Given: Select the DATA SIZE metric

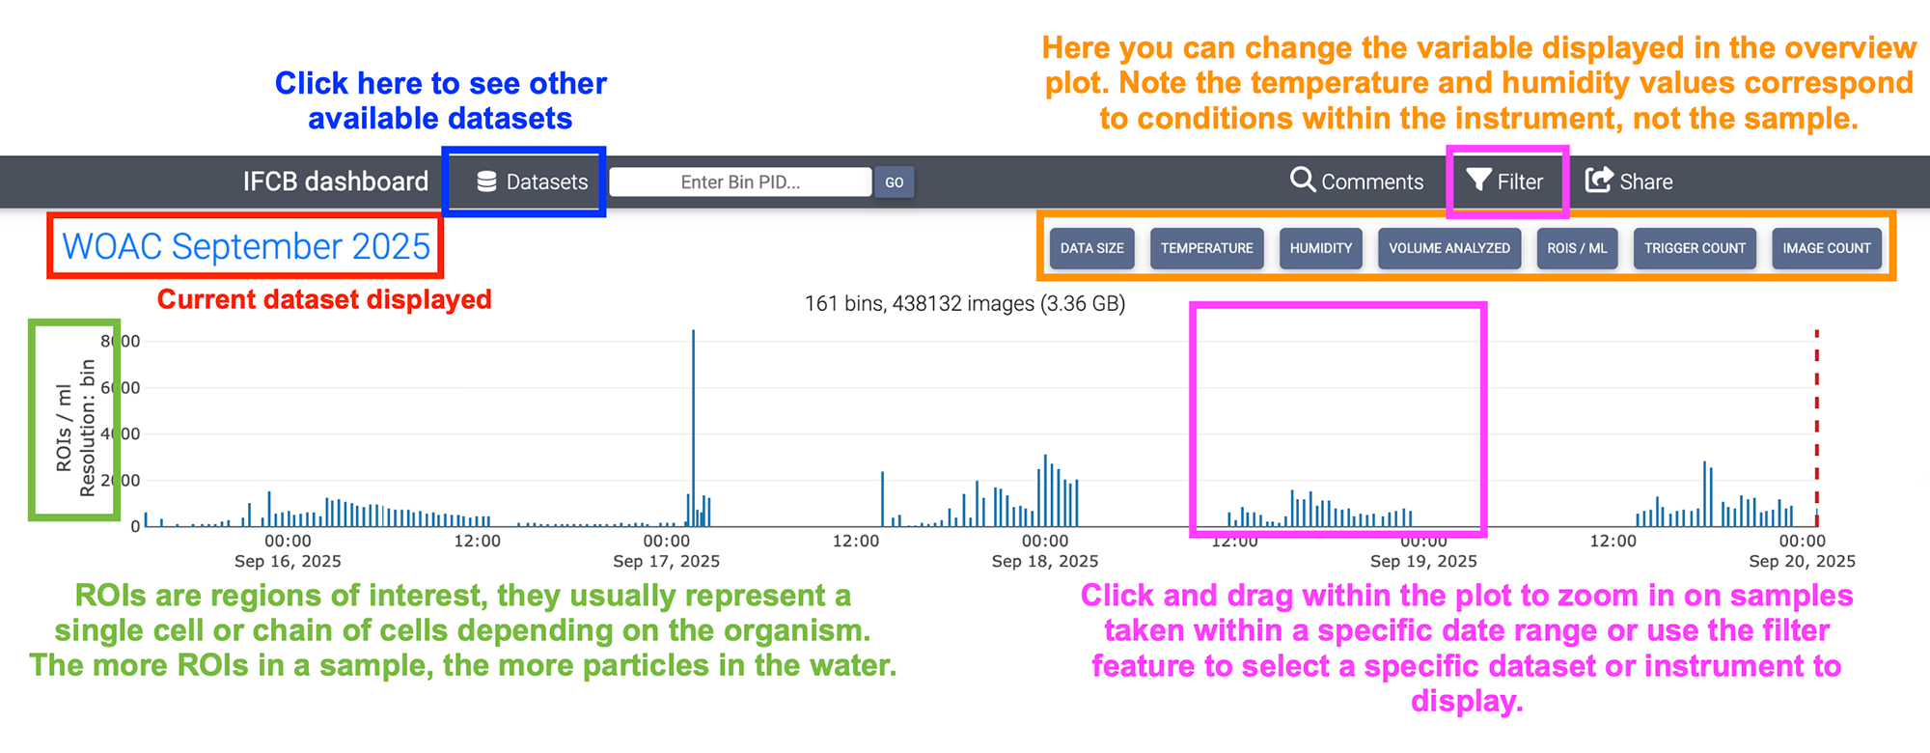Looking at the screenshot, I should coord(1091,248).
